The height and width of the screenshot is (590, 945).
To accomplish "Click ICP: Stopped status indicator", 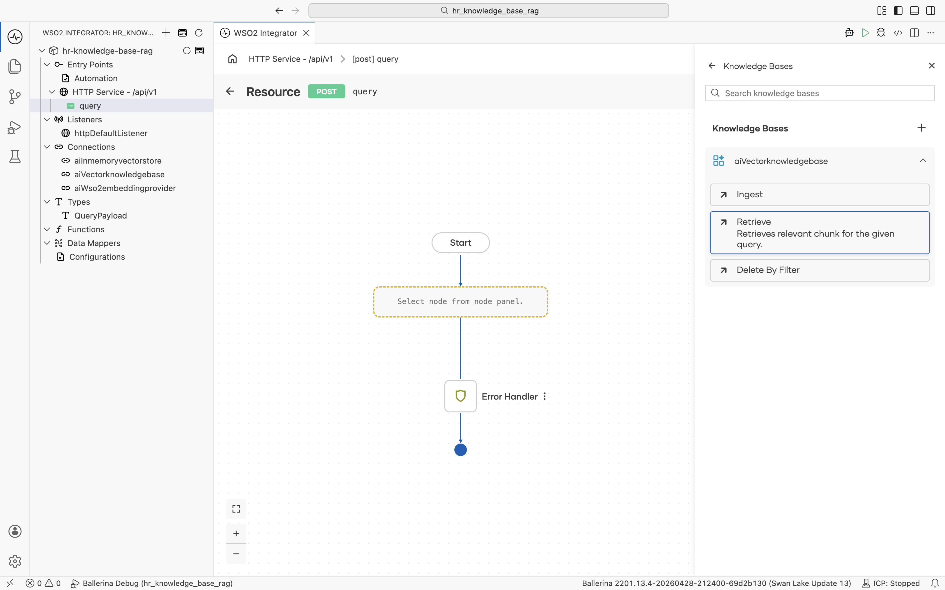I will 891,583.
